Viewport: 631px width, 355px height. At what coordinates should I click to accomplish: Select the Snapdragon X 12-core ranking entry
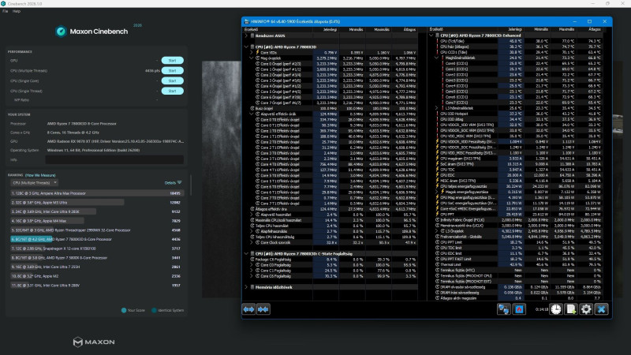95,248
